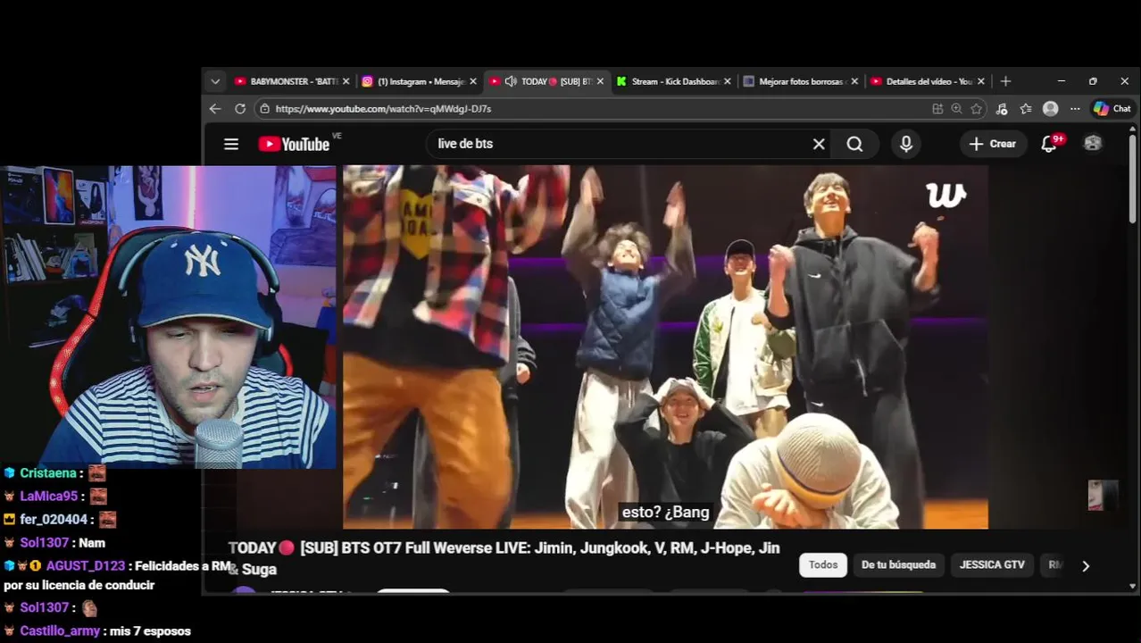Go back with the browser back arrow
Screen dimensions: 1141x643
coord(215,108)
